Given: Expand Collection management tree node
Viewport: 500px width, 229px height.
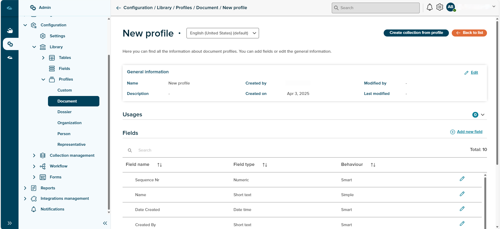Looking at the screenshot, I should [34, 155].
